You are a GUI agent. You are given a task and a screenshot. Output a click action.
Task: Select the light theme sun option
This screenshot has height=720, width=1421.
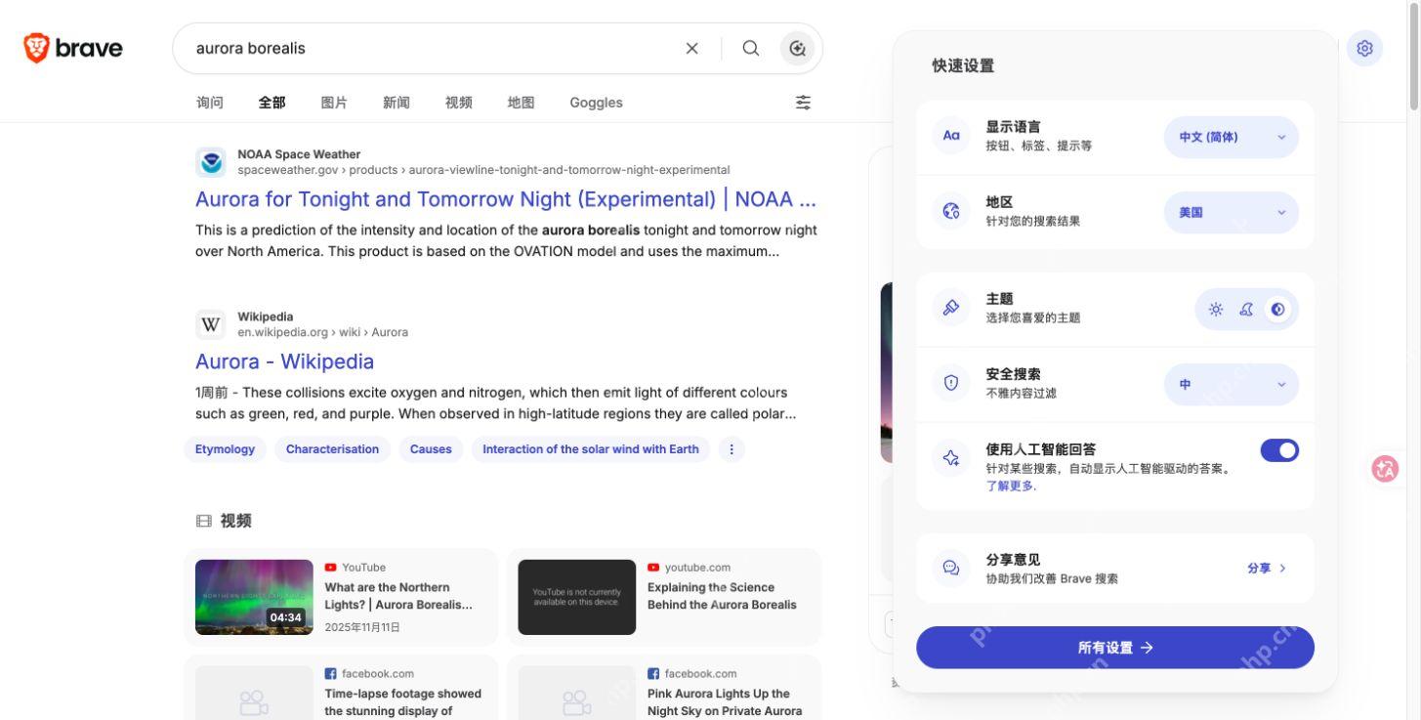tap(1216, 310)
